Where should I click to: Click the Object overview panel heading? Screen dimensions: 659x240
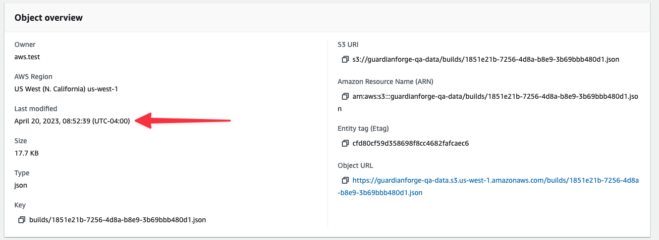pos(49,18)
